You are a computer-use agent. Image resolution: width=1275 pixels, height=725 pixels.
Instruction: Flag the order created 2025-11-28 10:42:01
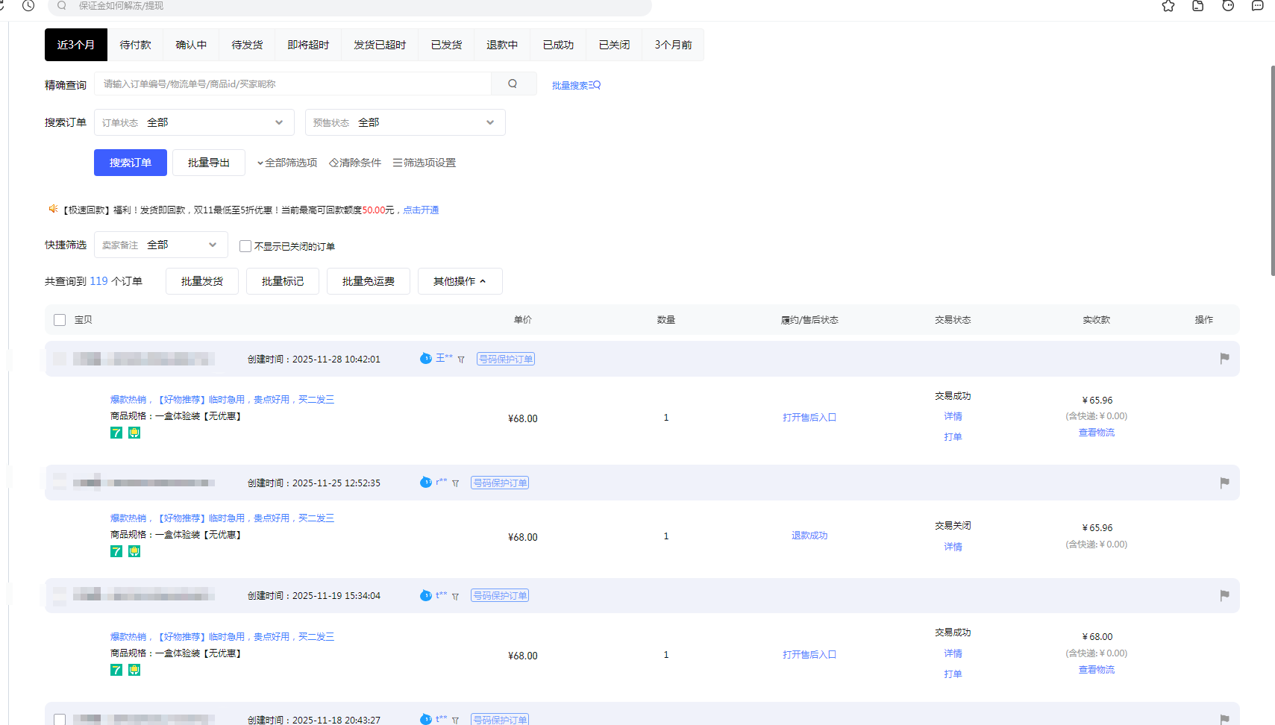(1224, 359)
